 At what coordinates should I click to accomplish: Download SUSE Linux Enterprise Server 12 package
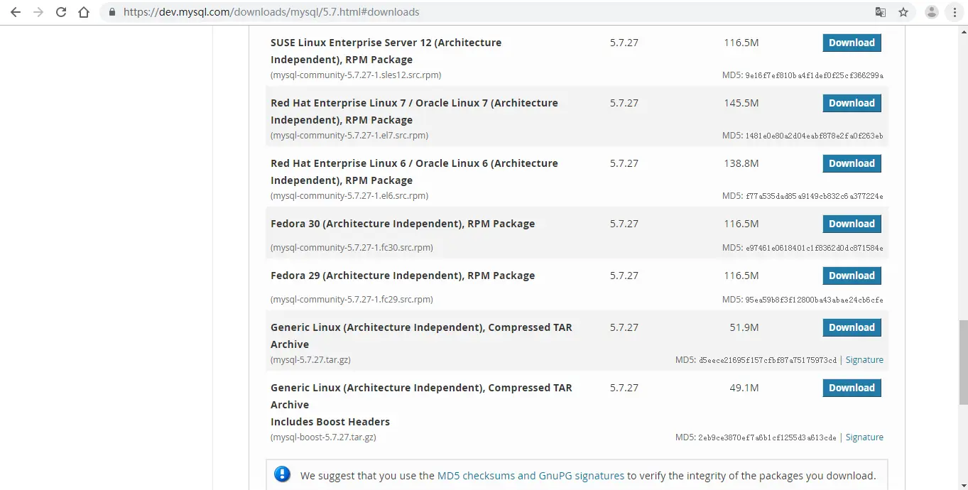[x=852, y=43]
